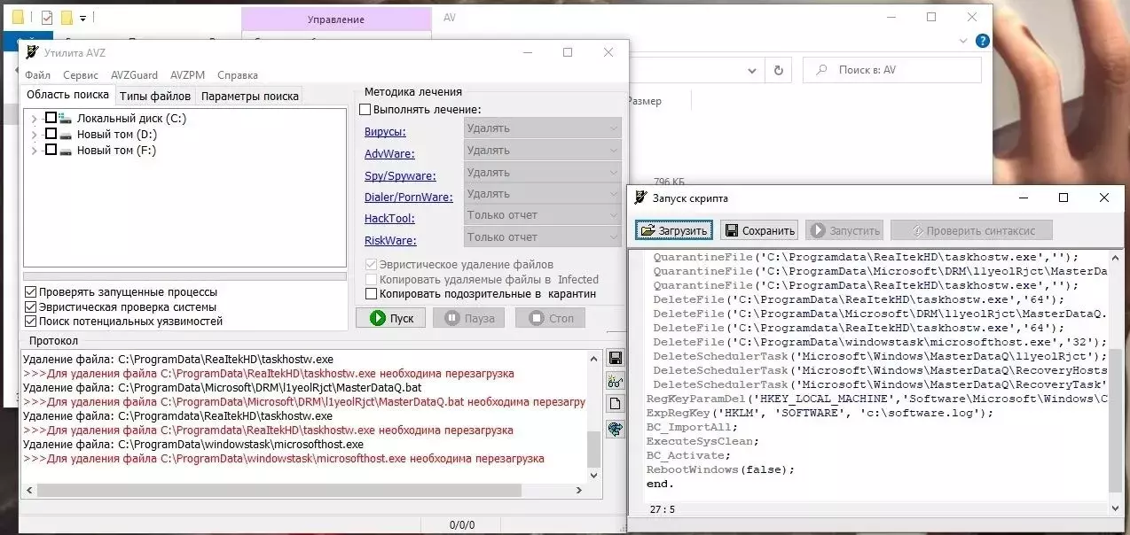Viewport: 1130px width, 535px height.
Task: Click AVZ utility title bar icon
Action: pos(33,52)
